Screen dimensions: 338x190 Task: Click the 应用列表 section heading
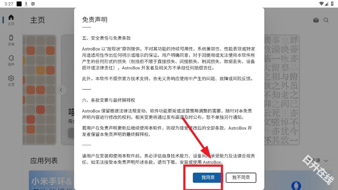tap(44, 160)
